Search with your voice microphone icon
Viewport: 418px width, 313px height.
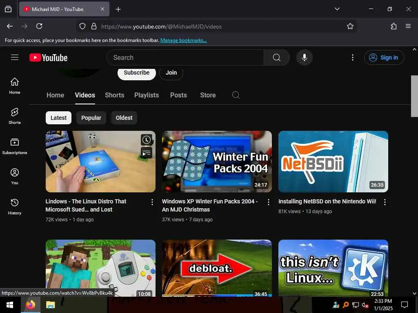click(304, 57)
